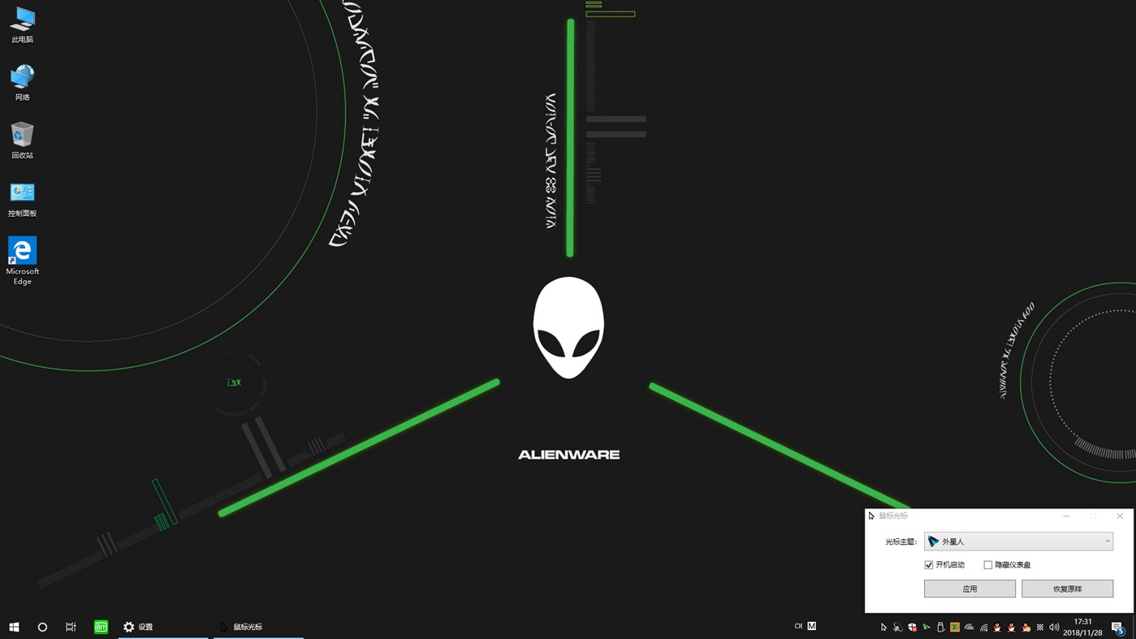
Task: Open the 光标主题 cursor theme dropdown
Action: coord(1018,541)
